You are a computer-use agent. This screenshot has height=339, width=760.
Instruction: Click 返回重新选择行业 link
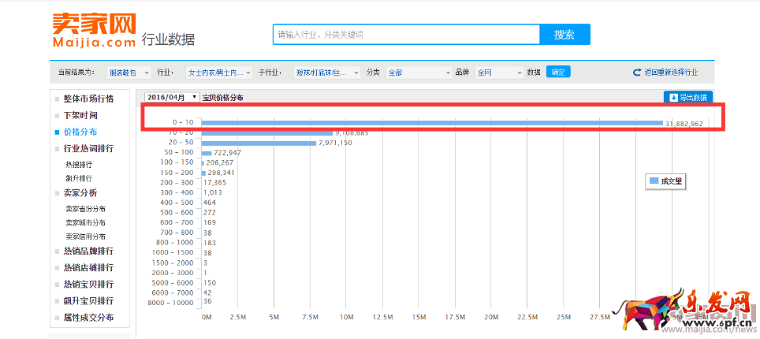671,73
